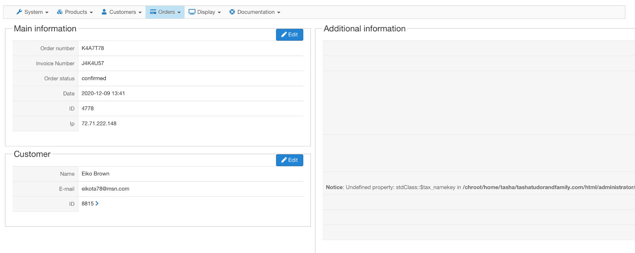This screenshot has height=253, width=635.
Task: Open the Display menu
Action: point(205,12)
